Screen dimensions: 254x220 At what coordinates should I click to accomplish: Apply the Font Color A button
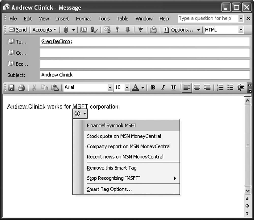click(x=135, y=88)
